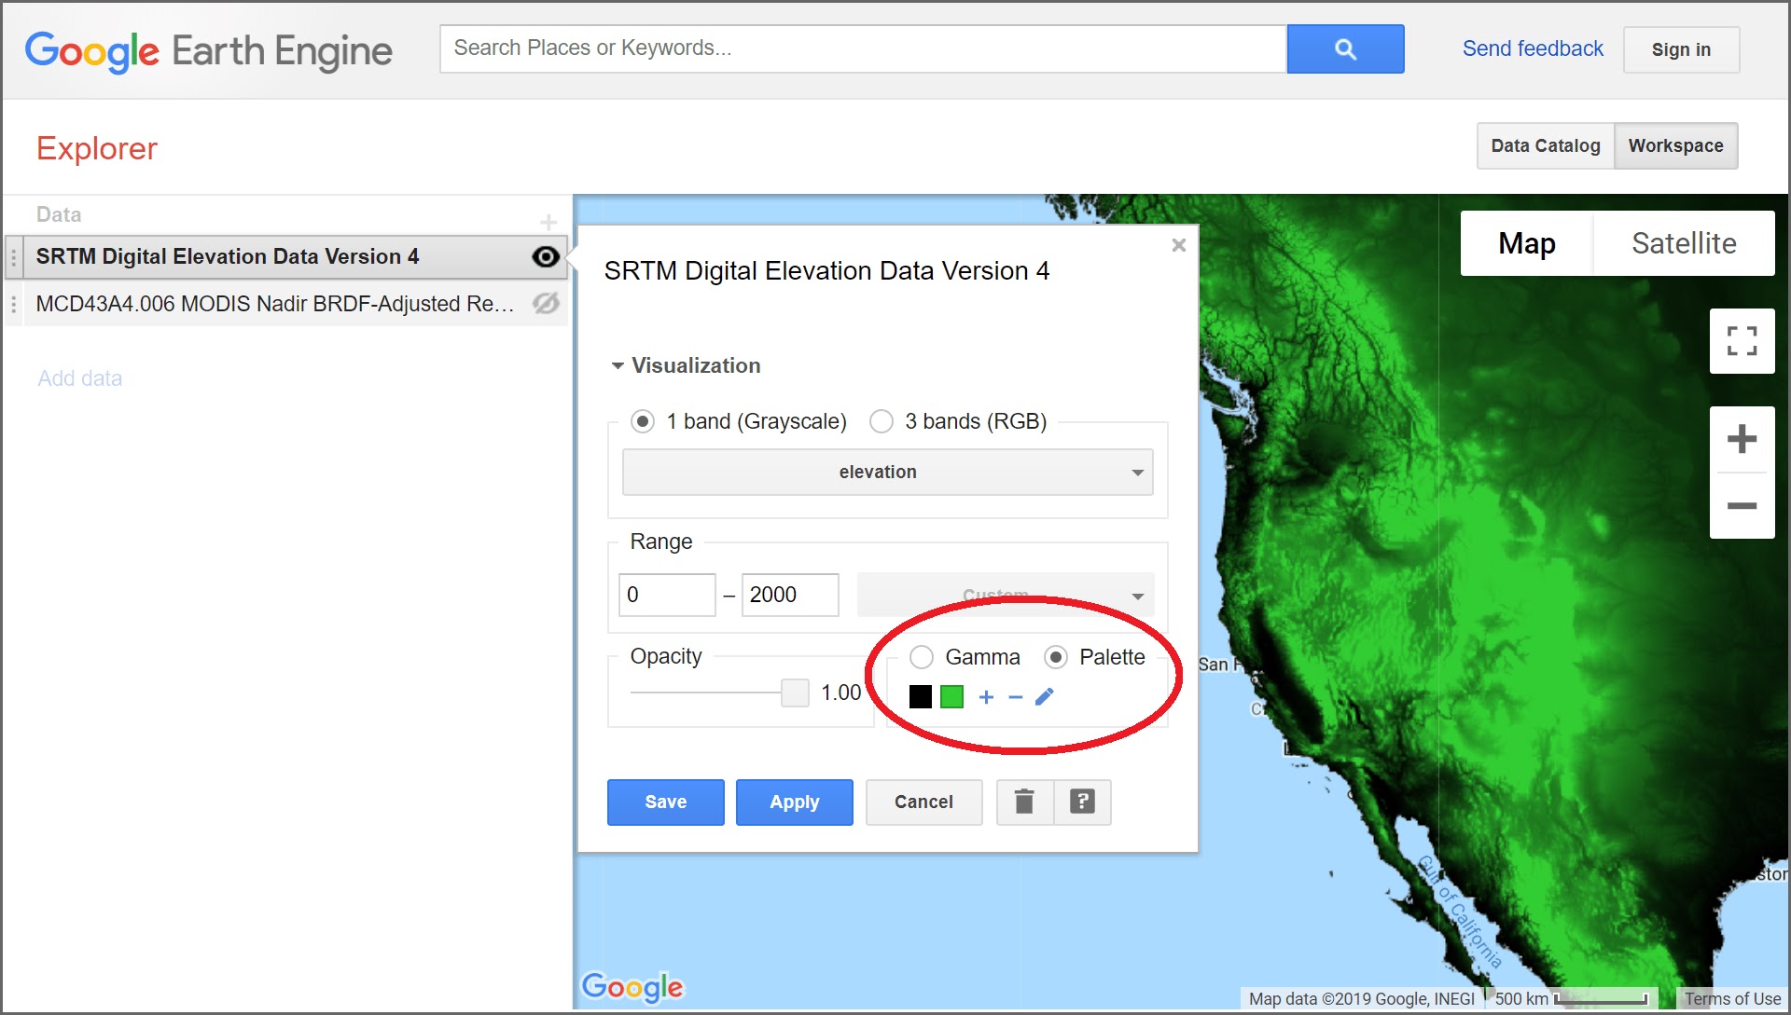
Task: Click Send feedback link
Action: 1533,48
